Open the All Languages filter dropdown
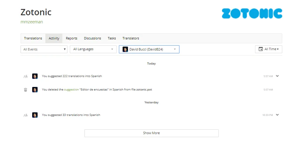 click(x=93, y=49)
